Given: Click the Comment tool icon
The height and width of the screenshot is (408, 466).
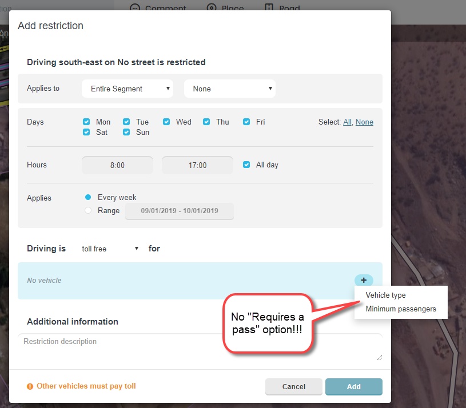Looking at the screenshot, I should pyautogui.click(x=134, y=8).
